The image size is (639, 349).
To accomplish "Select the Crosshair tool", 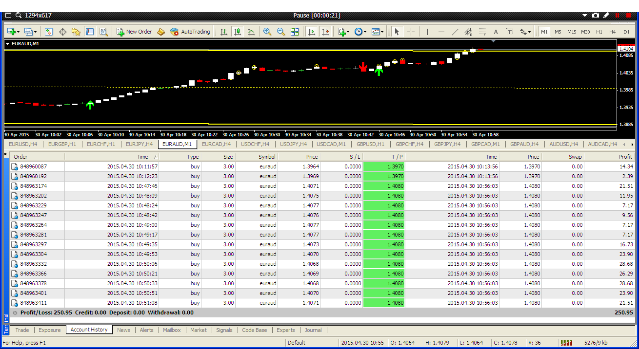I will (411, 32).
